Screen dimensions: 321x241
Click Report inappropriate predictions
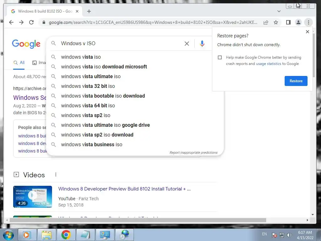(x=193, y=153)
